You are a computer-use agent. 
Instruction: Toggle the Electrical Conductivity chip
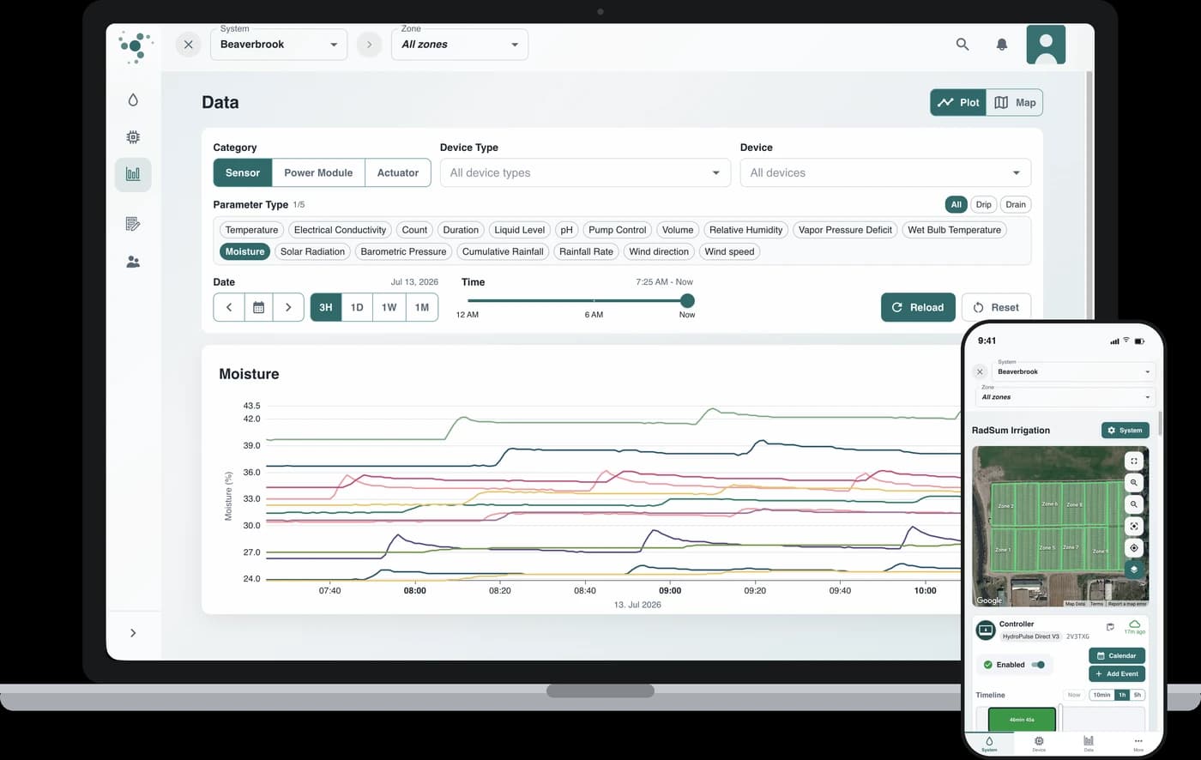pos(340,230)
